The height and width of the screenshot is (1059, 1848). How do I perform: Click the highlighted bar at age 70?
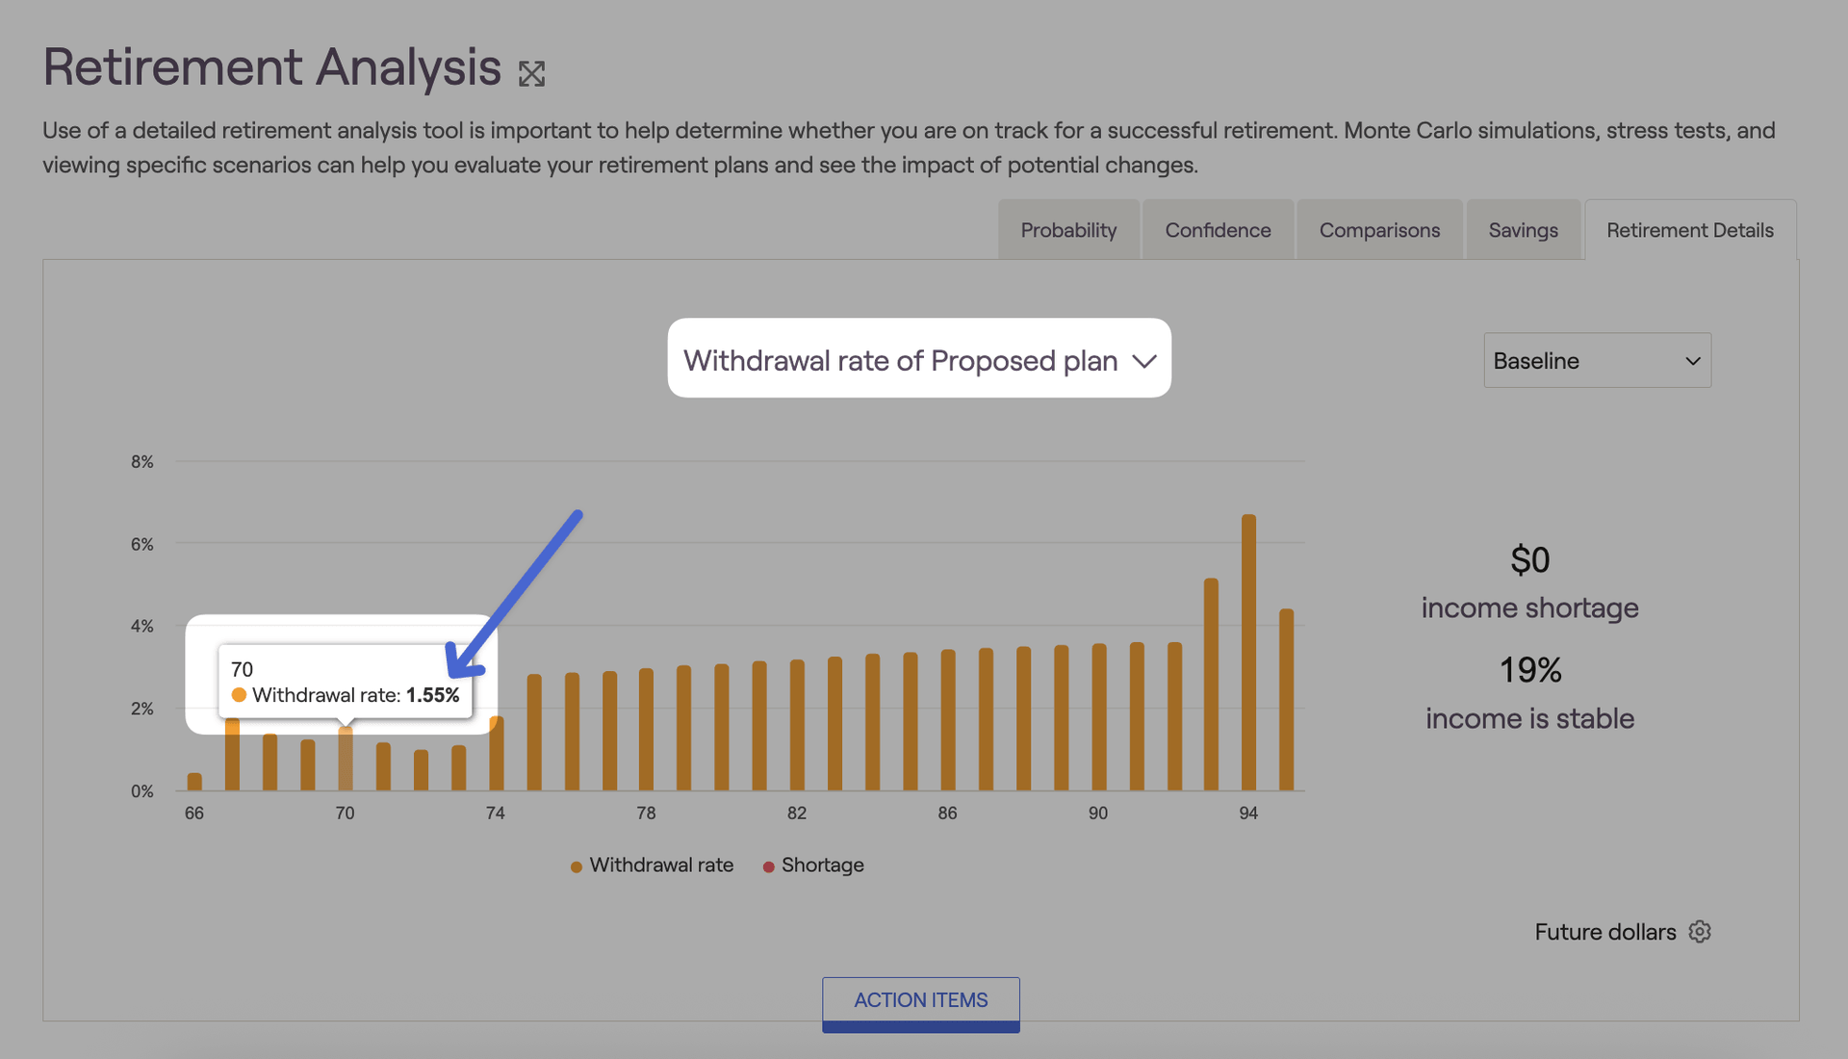(346, 761)
